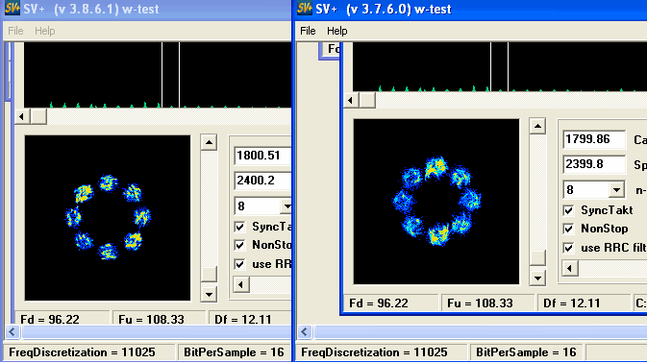This screenshot has width=647, height=363.
Task: Click down arrow beside the left constellation plot
Action: [209, 294]
